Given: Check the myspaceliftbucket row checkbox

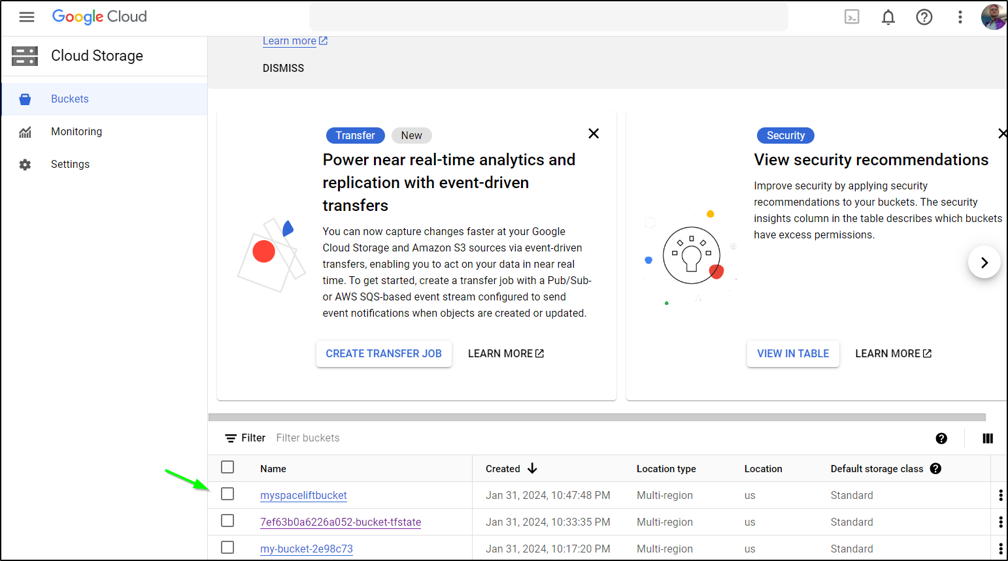Looking at the screenshot, I should tap(227, 494).
